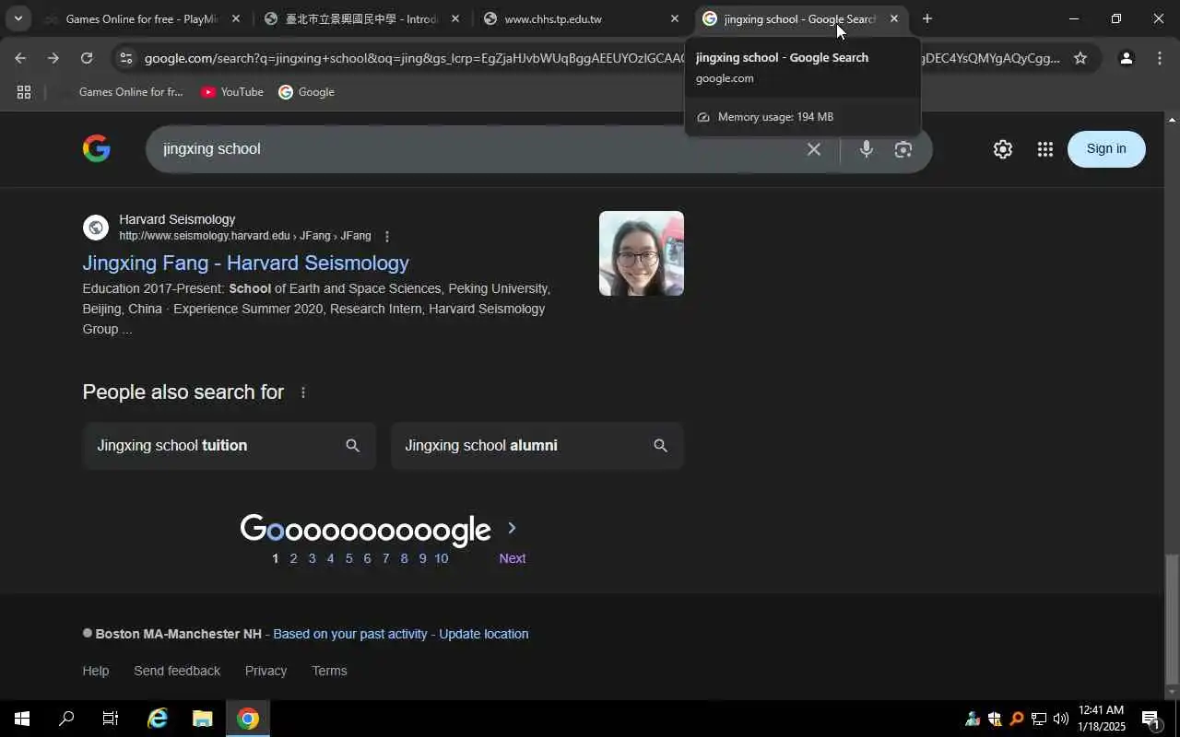Reload the current page
The image size is (1180, 737).
[x=87, y=58]
